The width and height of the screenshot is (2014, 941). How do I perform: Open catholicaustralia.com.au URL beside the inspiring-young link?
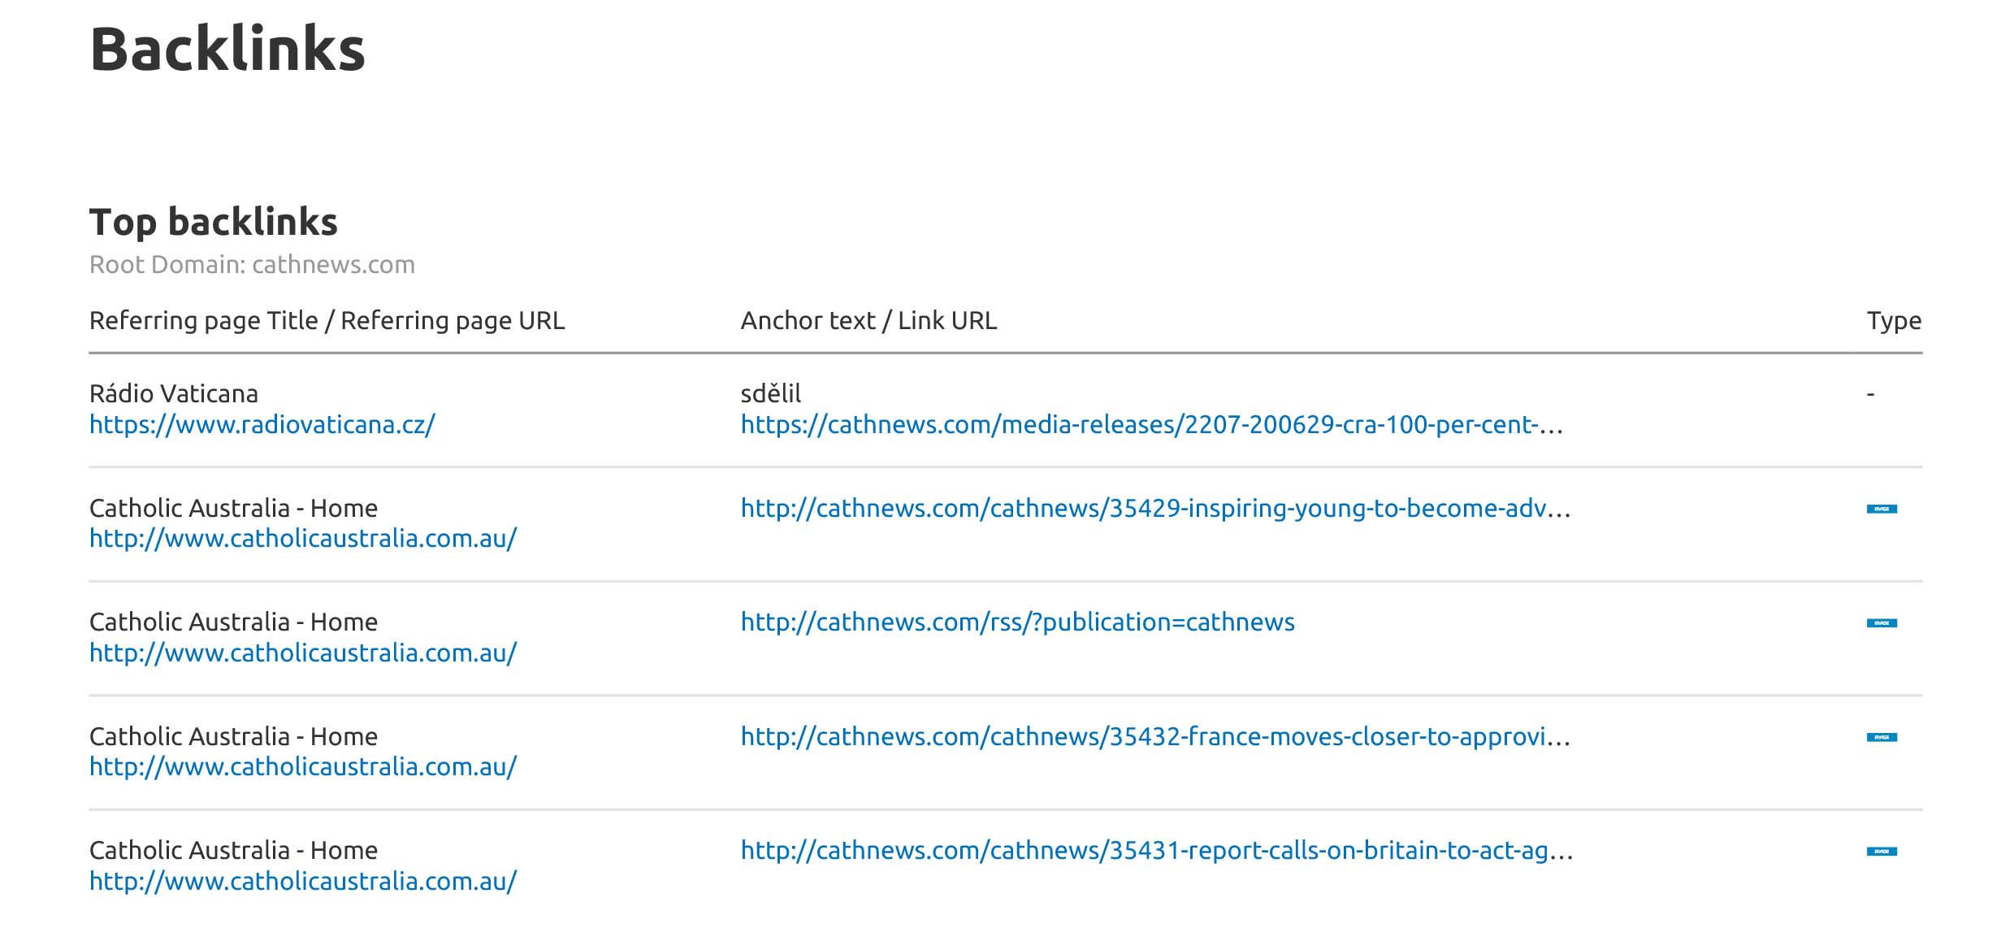click(302, 539)
